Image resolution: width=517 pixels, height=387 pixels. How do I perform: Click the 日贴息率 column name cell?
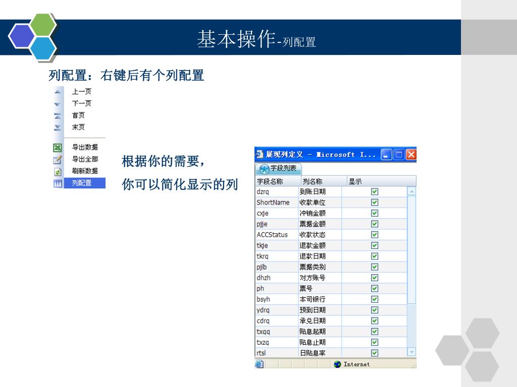320,353
